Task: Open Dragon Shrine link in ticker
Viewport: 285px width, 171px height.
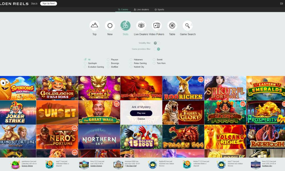Action: 27,166
